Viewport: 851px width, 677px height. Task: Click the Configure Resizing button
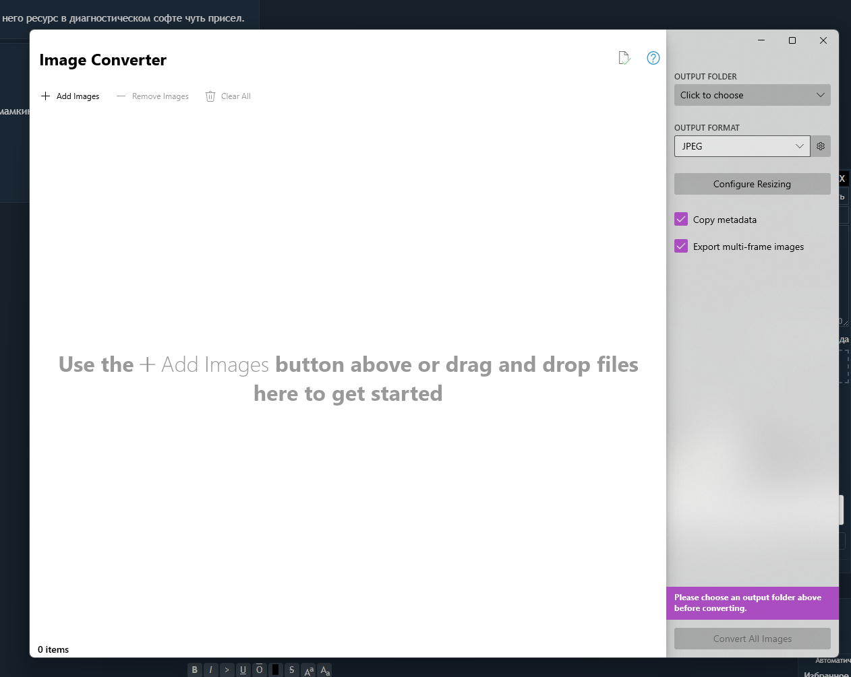click(752, 184)
